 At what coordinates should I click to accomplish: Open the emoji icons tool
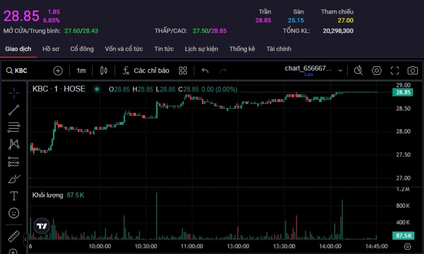point(14,213)
